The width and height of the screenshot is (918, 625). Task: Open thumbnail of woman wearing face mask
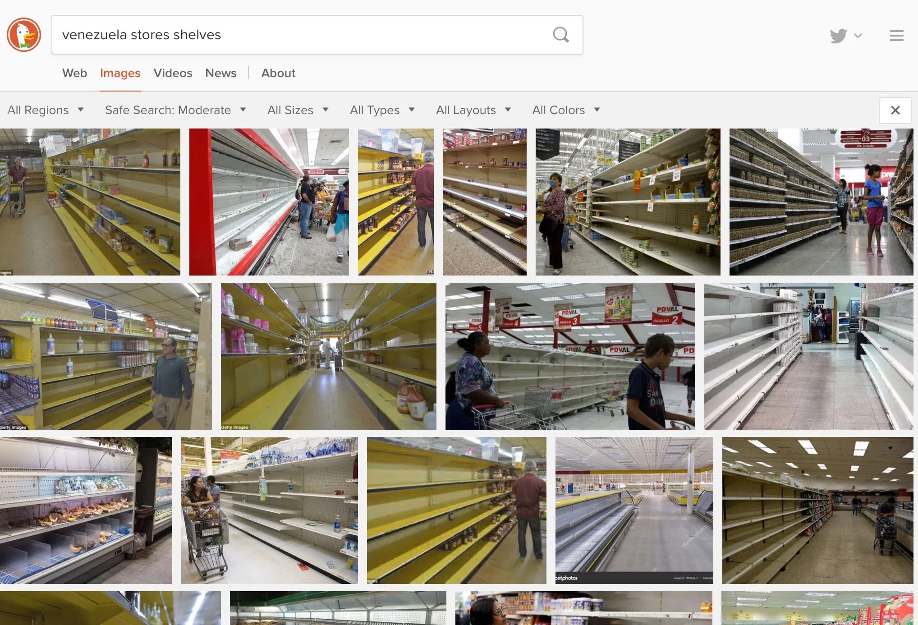(x=628, y=202)
